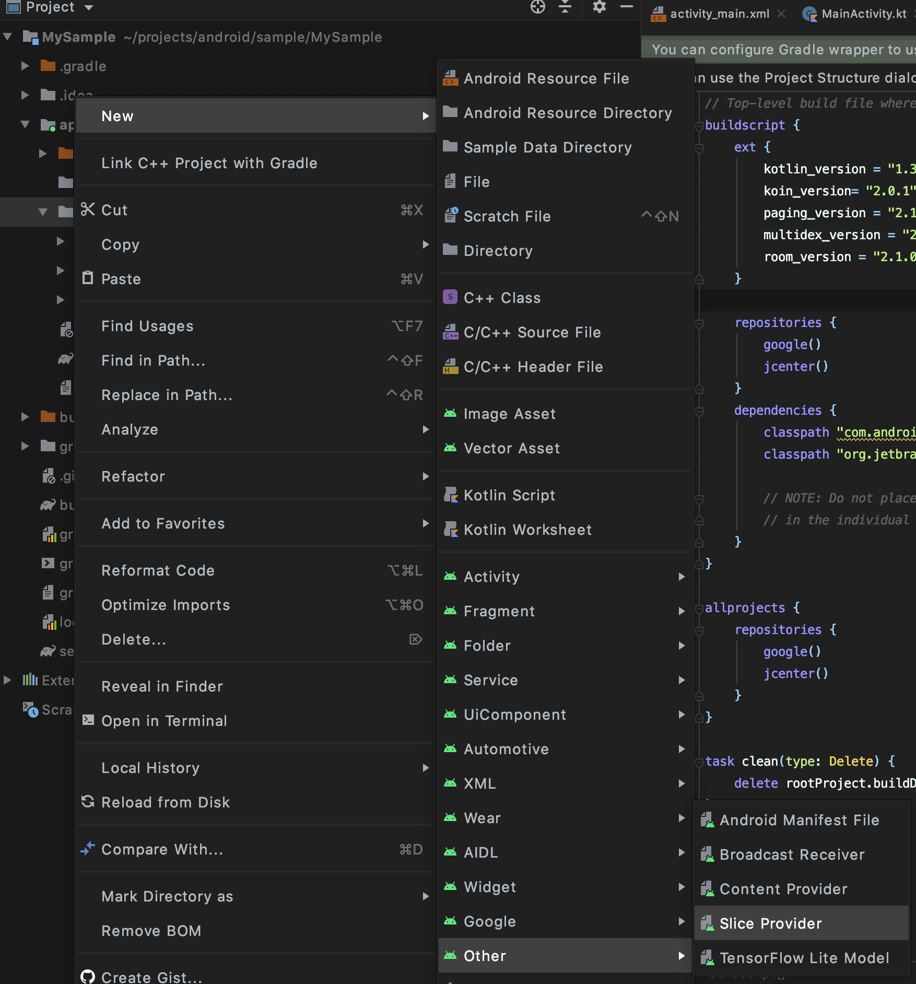Viewport: 916px width, 984px height.
Task: Click the Kotlin Script icon
Action: pos(451,495)
